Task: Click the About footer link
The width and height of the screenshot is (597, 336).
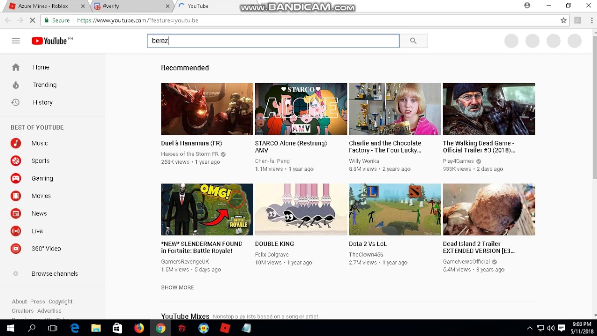Action: click(19, 301)
